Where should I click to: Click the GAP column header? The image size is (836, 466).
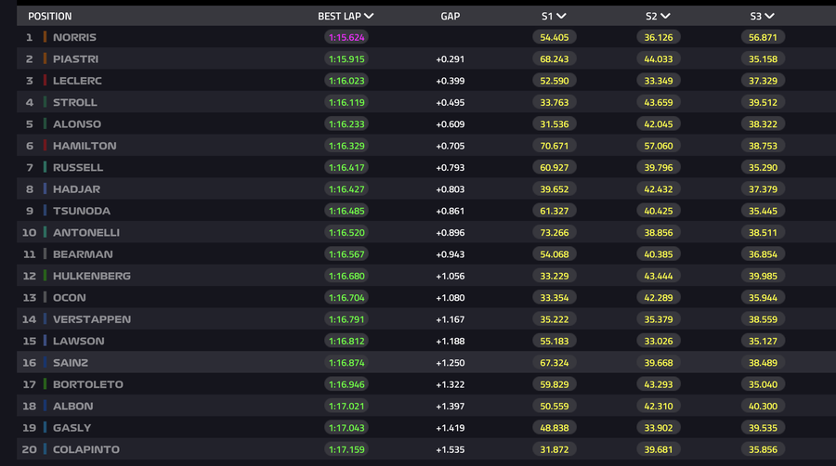tap(450, 16)
